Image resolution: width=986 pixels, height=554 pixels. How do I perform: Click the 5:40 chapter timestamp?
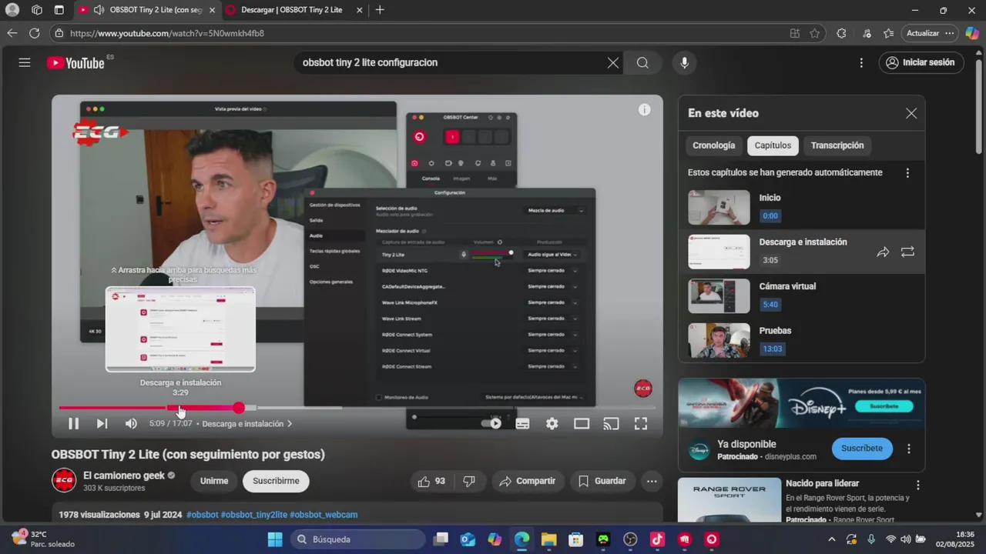(770, 305)
